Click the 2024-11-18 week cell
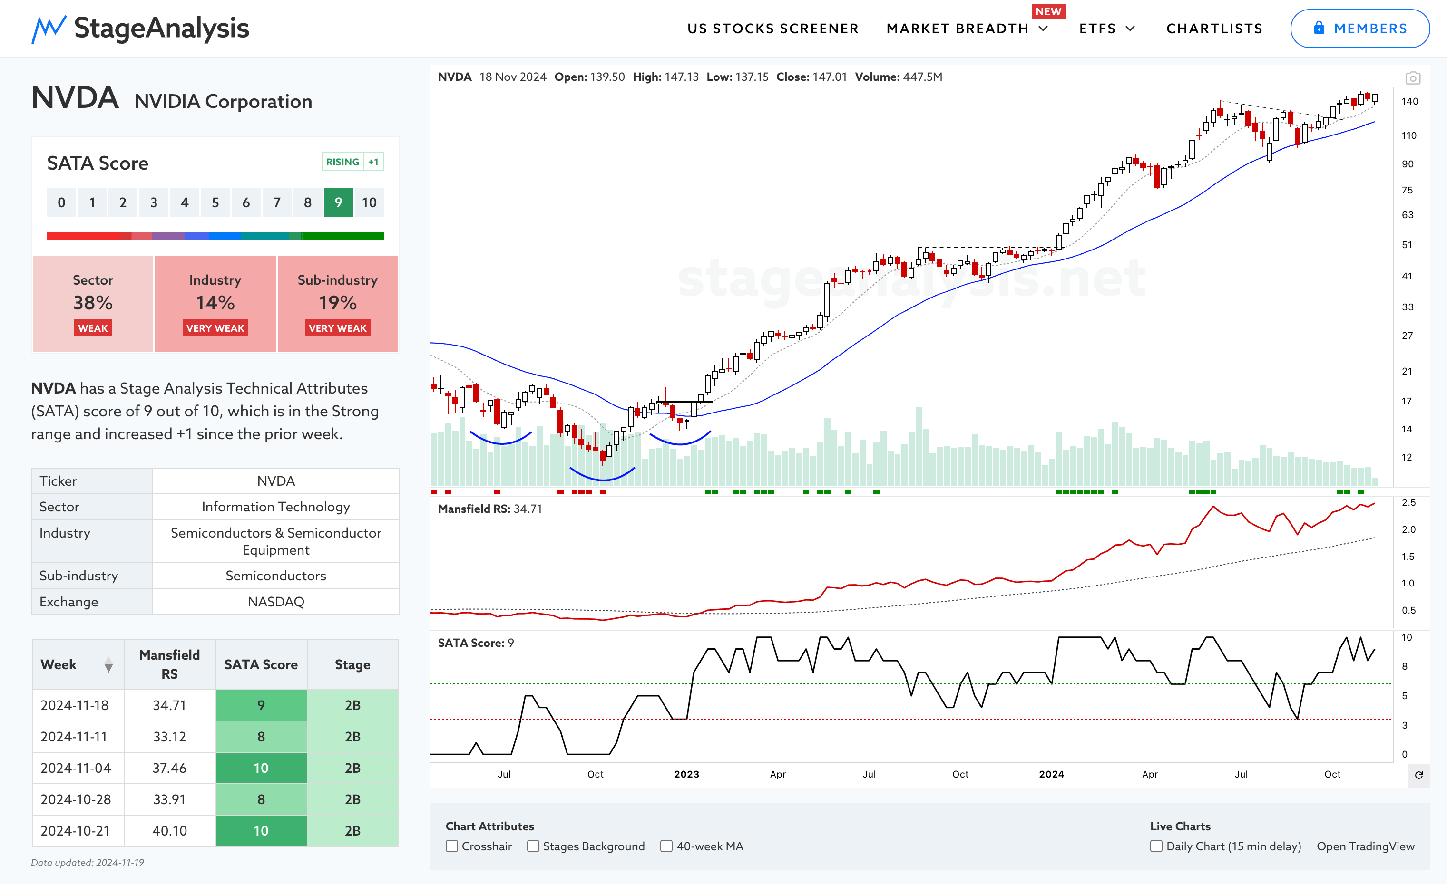Viewport: 1447px width, 884px height. pos(78,705)
